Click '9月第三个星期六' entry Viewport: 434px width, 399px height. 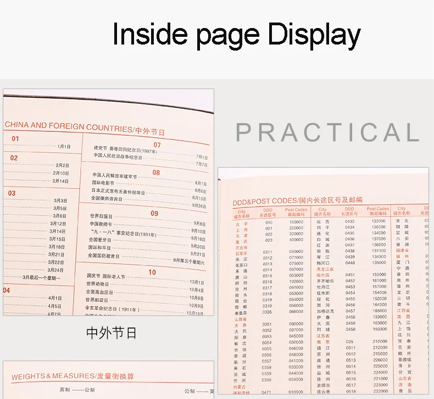pyautogui.click(x=189, y=261)
